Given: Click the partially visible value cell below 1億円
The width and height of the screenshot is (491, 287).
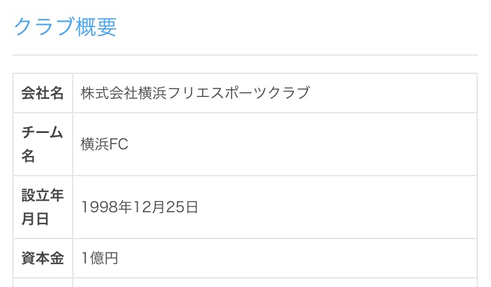Looking at the screenshot, I should click(275, 282).
